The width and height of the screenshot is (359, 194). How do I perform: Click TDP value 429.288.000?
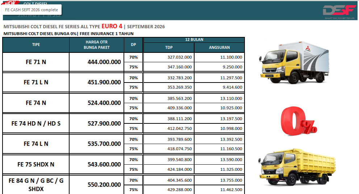pos(180,190)
